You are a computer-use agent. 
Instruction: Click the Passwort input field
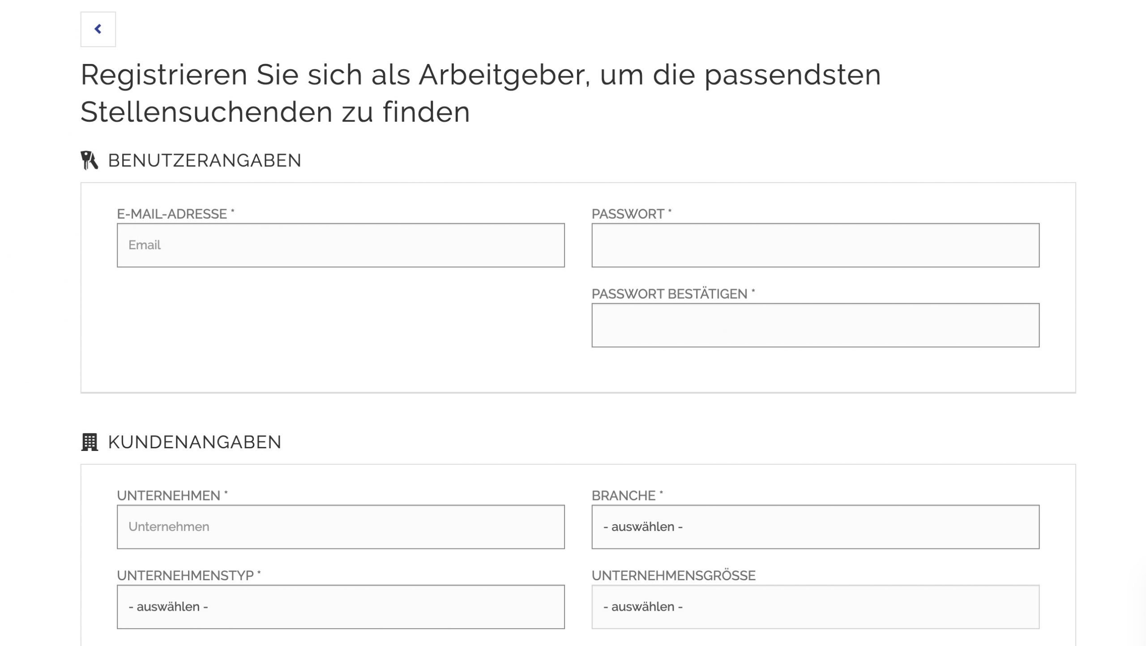815,245
